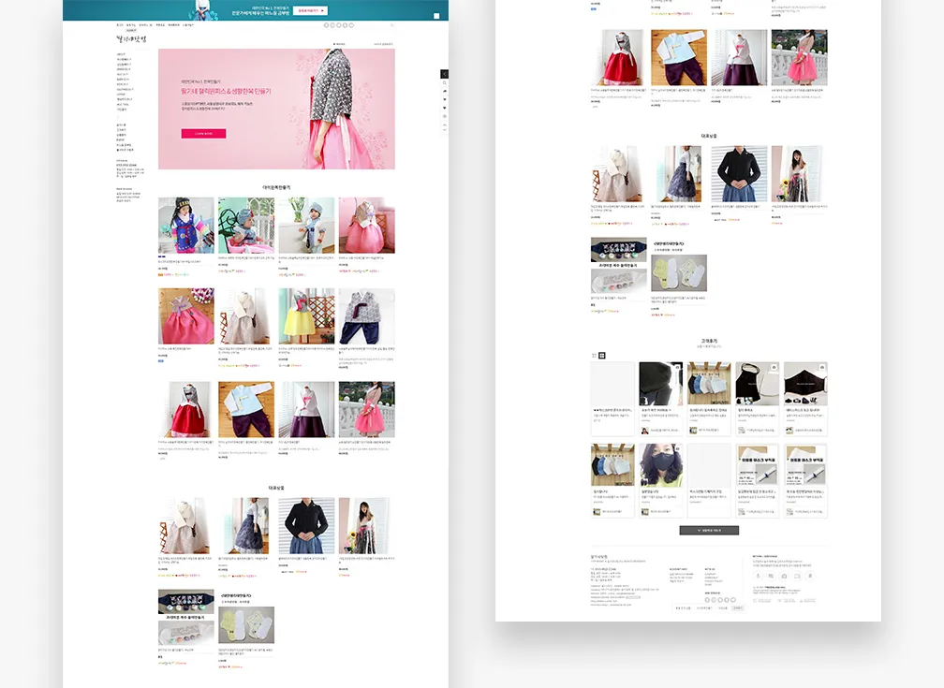Open the navy floral skirt product on right page
This screenshot has width=944, height=688.
tap(679, 173)
